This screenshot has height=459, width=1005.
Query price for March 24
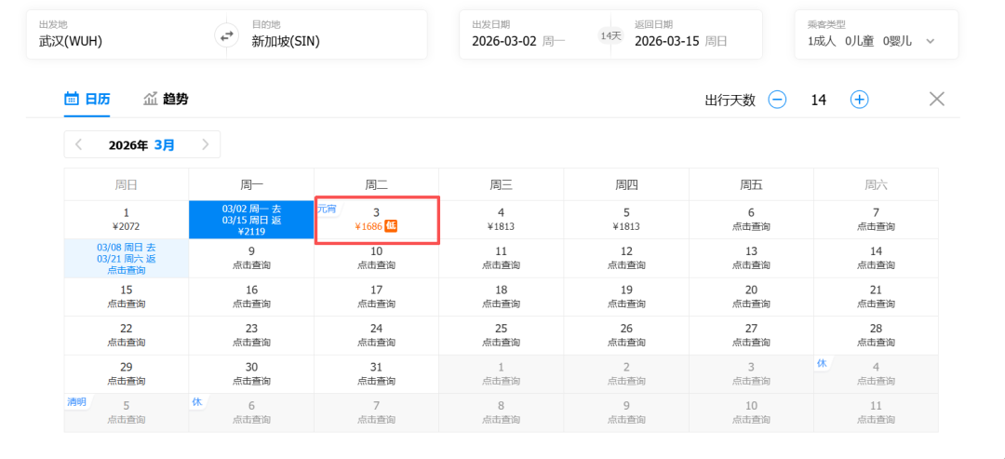376,335
